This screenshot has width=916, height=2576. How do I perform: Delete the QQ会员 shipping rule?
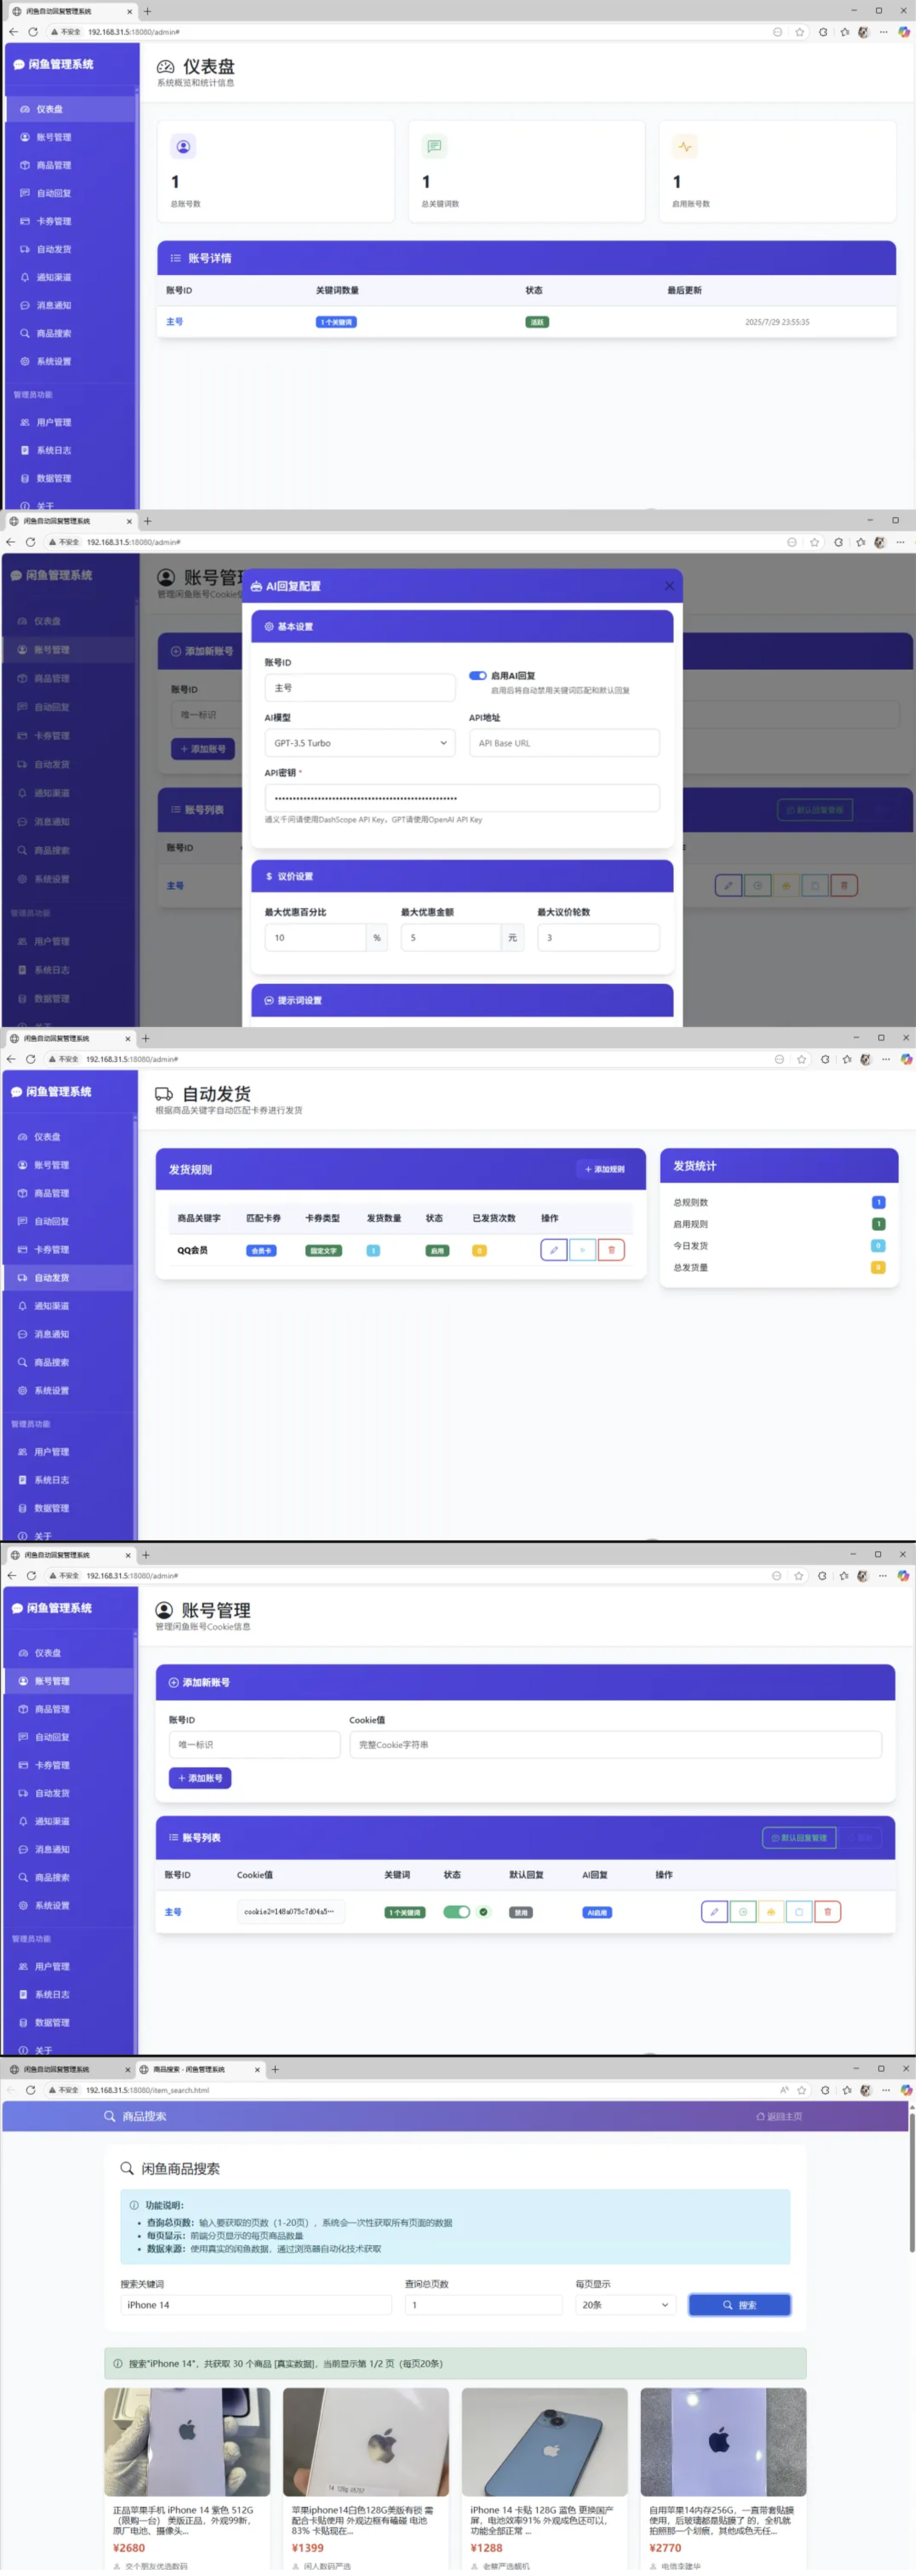[x=611, y=1249]
